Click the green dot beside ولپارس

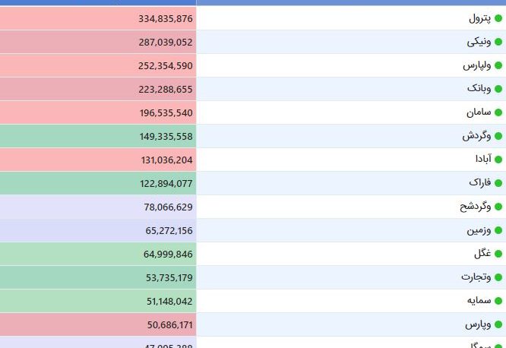(498, 65)
